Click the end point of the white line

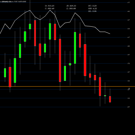110,34
